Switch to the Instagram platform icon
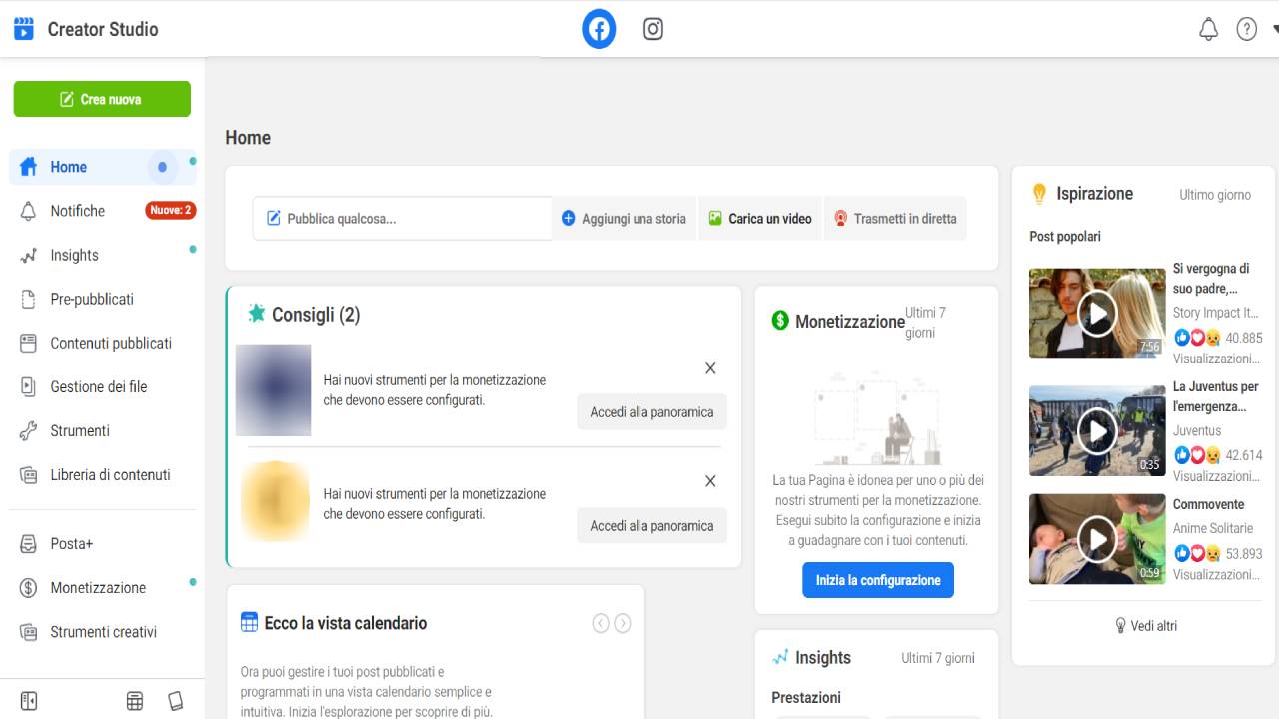The width and height of the screenshot is (1279, 719). tap(653, 29)
